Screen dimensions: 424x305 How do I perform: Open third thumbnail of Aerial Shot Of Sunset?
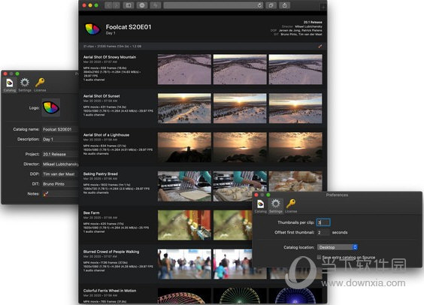[295, 108]
